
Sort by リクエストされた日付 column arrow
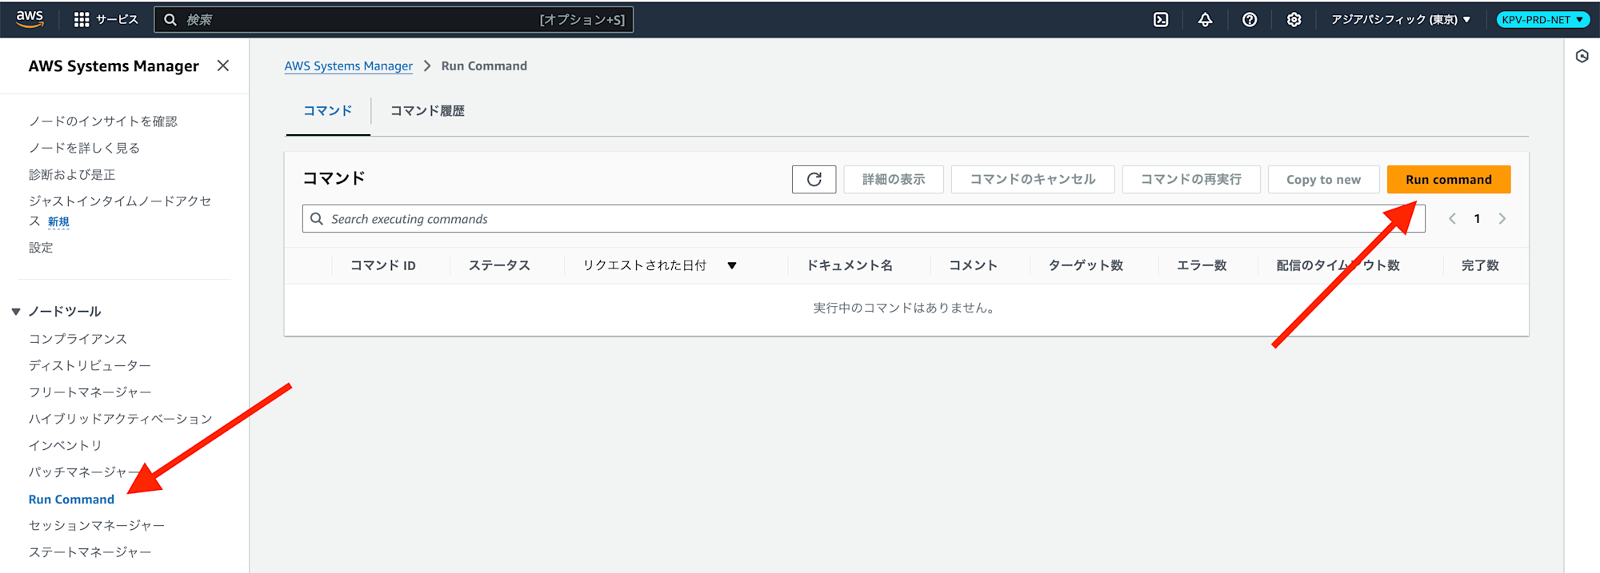tap(731, 265)
